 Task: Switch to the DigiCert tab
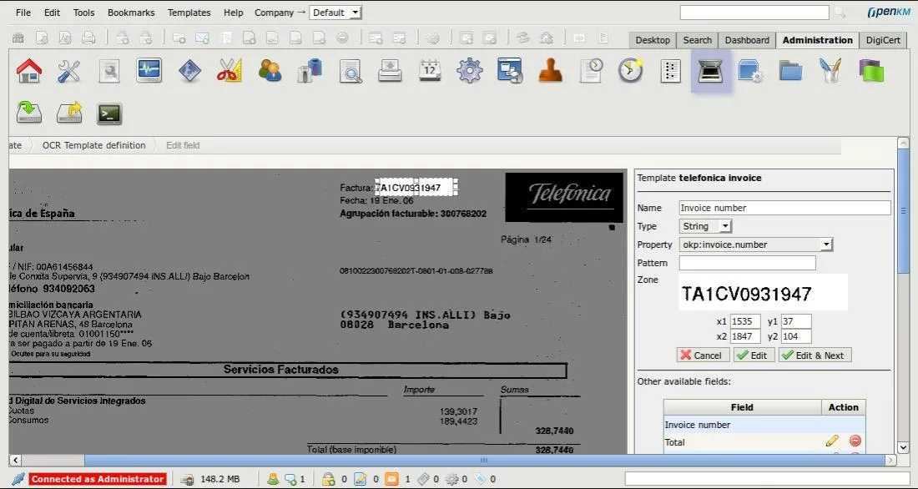[x=883, y=40]
